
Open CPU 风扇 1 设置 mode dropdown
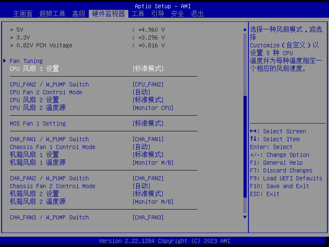pyautogui.click(x=148, y=69)
